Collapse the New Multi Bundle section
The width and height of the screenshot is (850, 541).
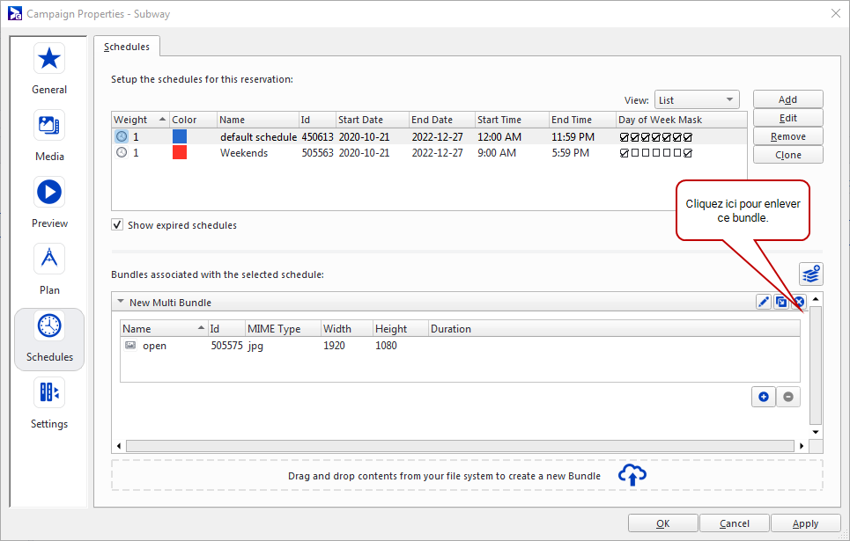(x=121, y=303)
